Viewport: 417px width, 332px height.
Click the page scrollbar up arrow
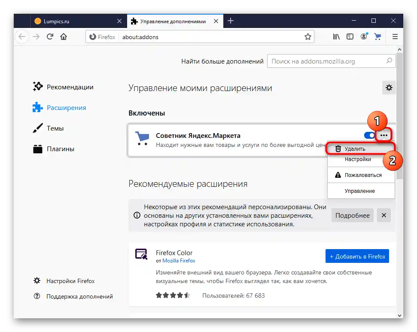(399, 49)
